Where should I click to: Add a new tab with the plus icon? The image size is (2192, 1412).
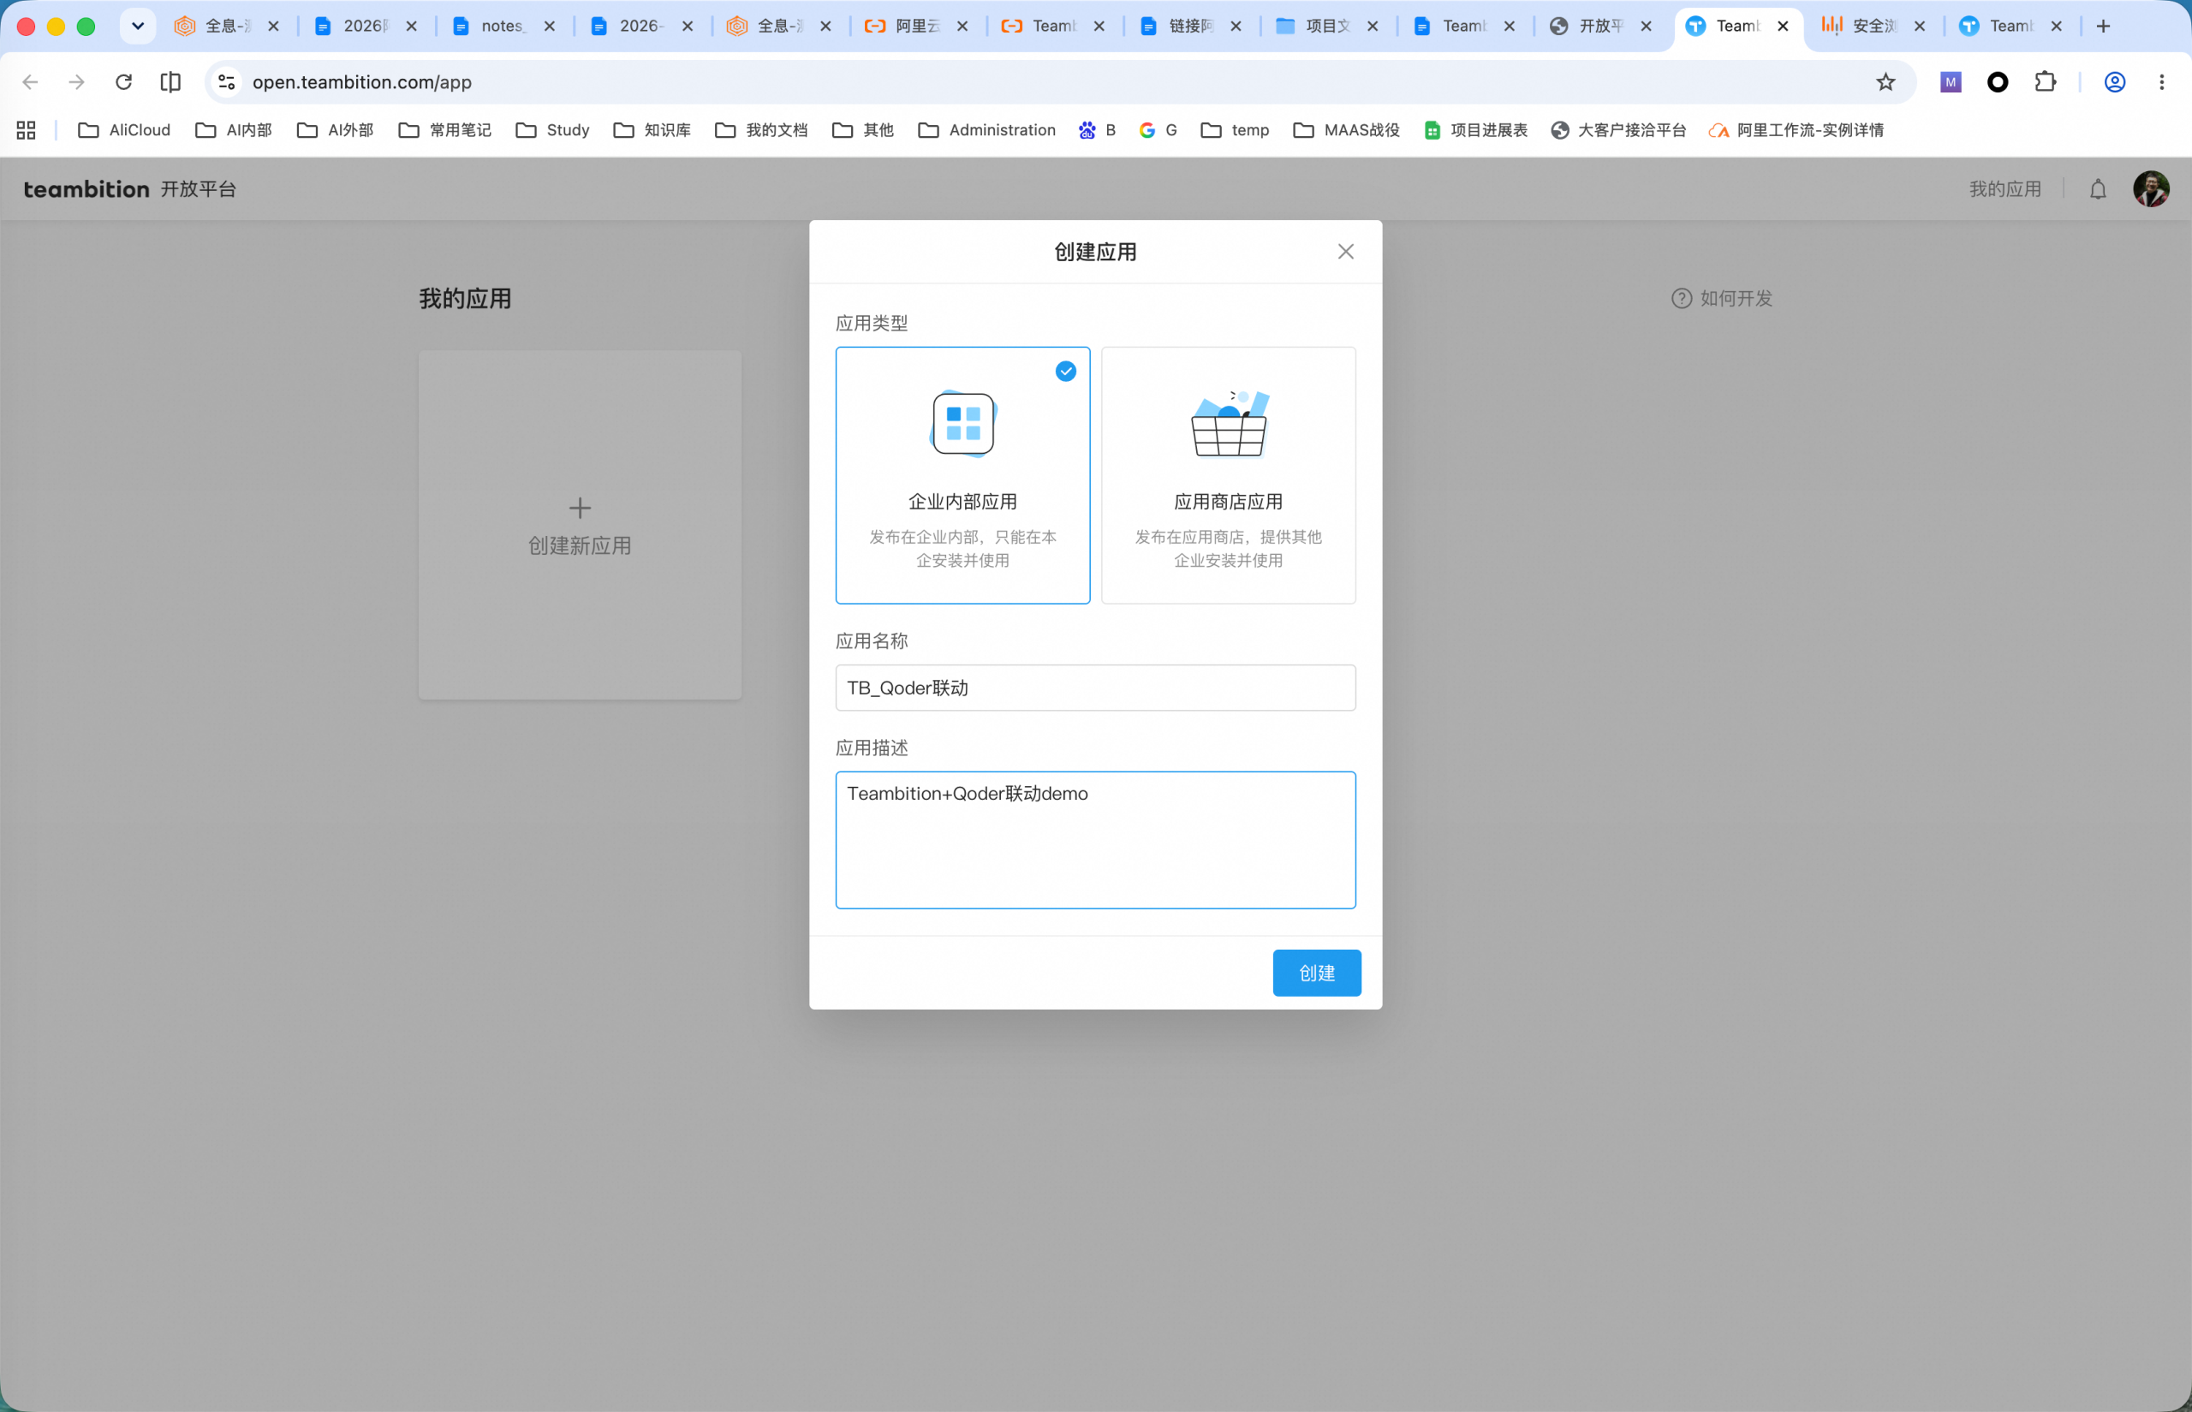click(x=2103, y=27)
